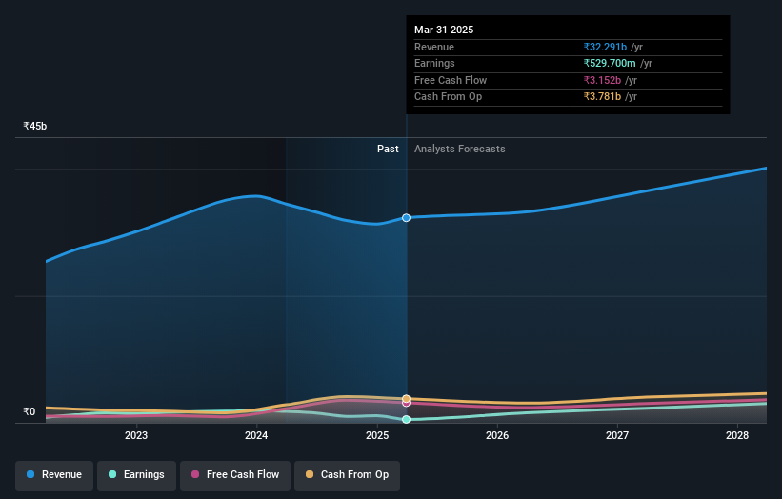Viewport: 782px width, 499px height.
Task: Click the pink Free Cash Flow legend dot
Action: point(195,474)
